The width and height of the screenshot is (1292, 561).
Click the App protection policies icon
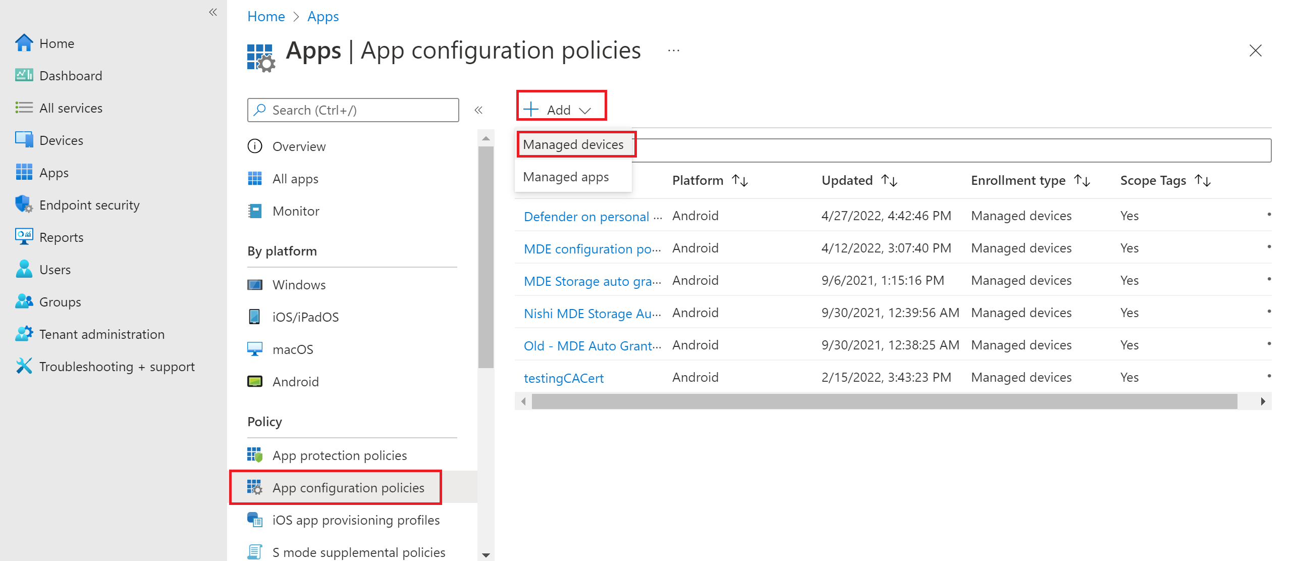pyautogui.click(x=255, y=454)
